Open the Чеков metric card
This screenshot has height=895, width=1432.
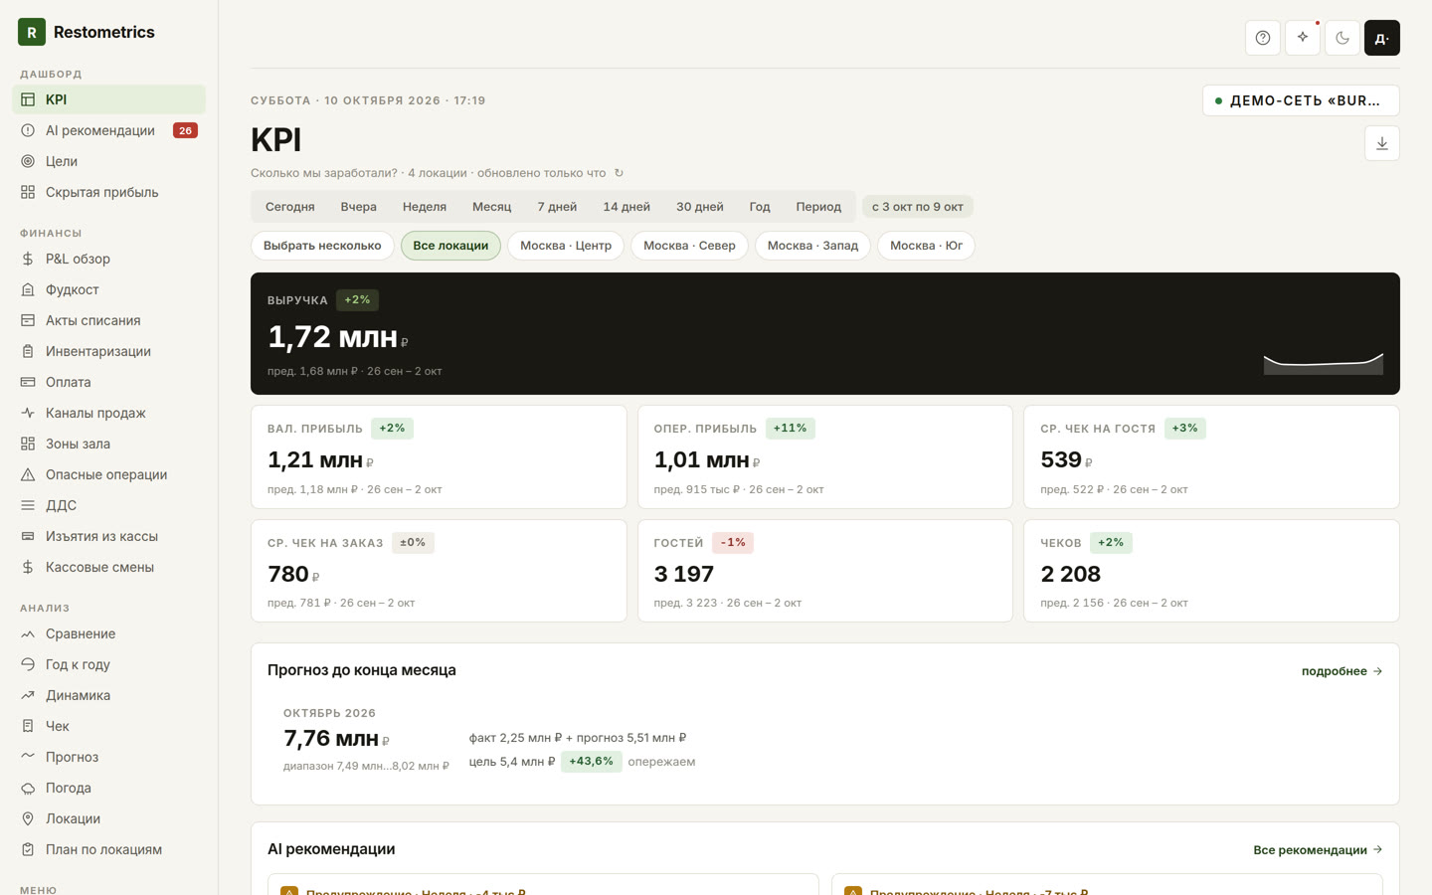click(1211, 571)
